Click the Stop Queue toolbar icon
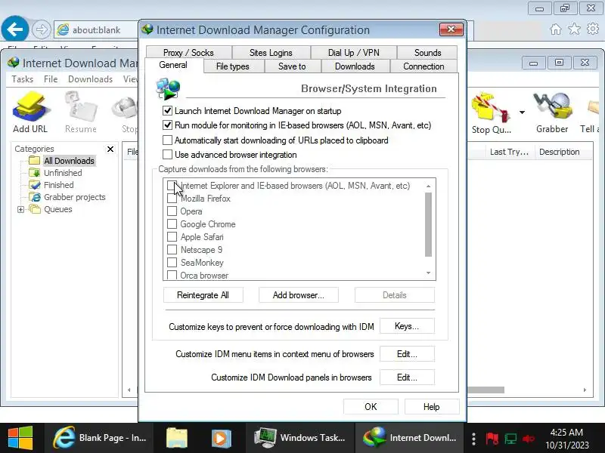The width and height of the screenshot is (605, 453). (491, 112)
